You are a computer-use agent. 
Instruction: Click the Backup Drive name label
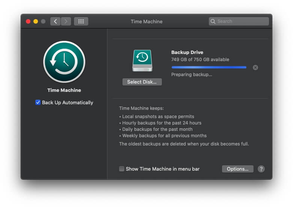coord(187,52)
